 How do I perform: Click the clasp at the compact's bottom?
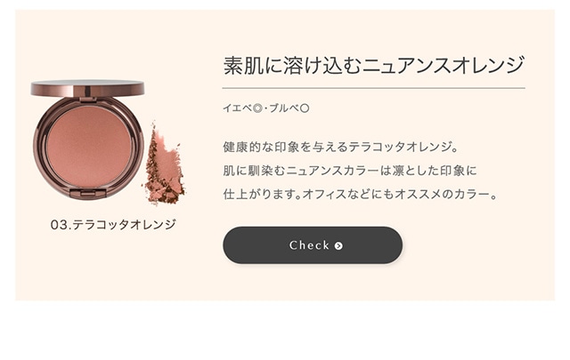pyautogui.click(x=87, y=193)
